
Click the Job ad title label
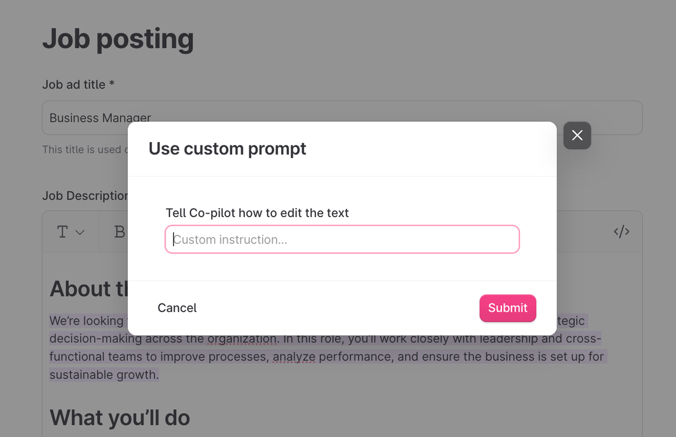pyautogui.click(x=78, y=85)
